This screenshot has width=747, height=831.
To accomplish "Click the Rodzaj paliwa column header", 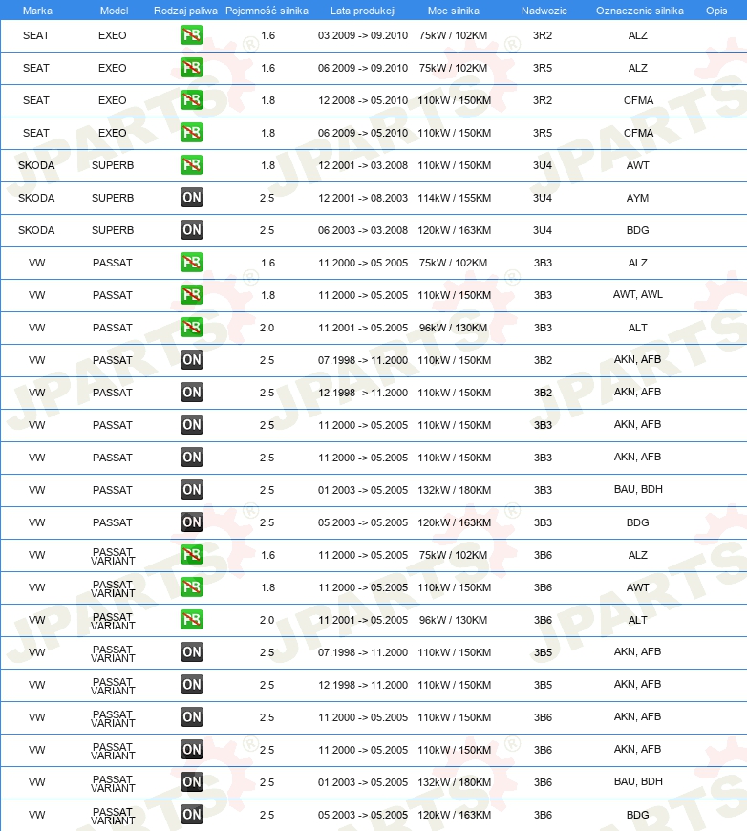I will [x=185, y=11].
